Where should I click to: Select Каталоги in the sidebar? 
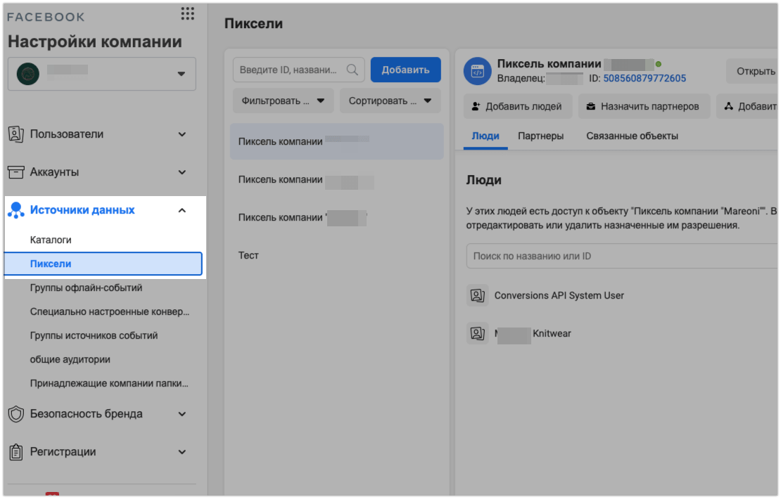pos(51,240)
